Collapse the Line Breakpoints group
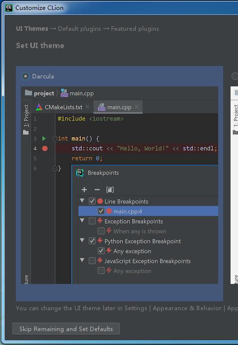238x345 pixels. [x=82, y=201]
